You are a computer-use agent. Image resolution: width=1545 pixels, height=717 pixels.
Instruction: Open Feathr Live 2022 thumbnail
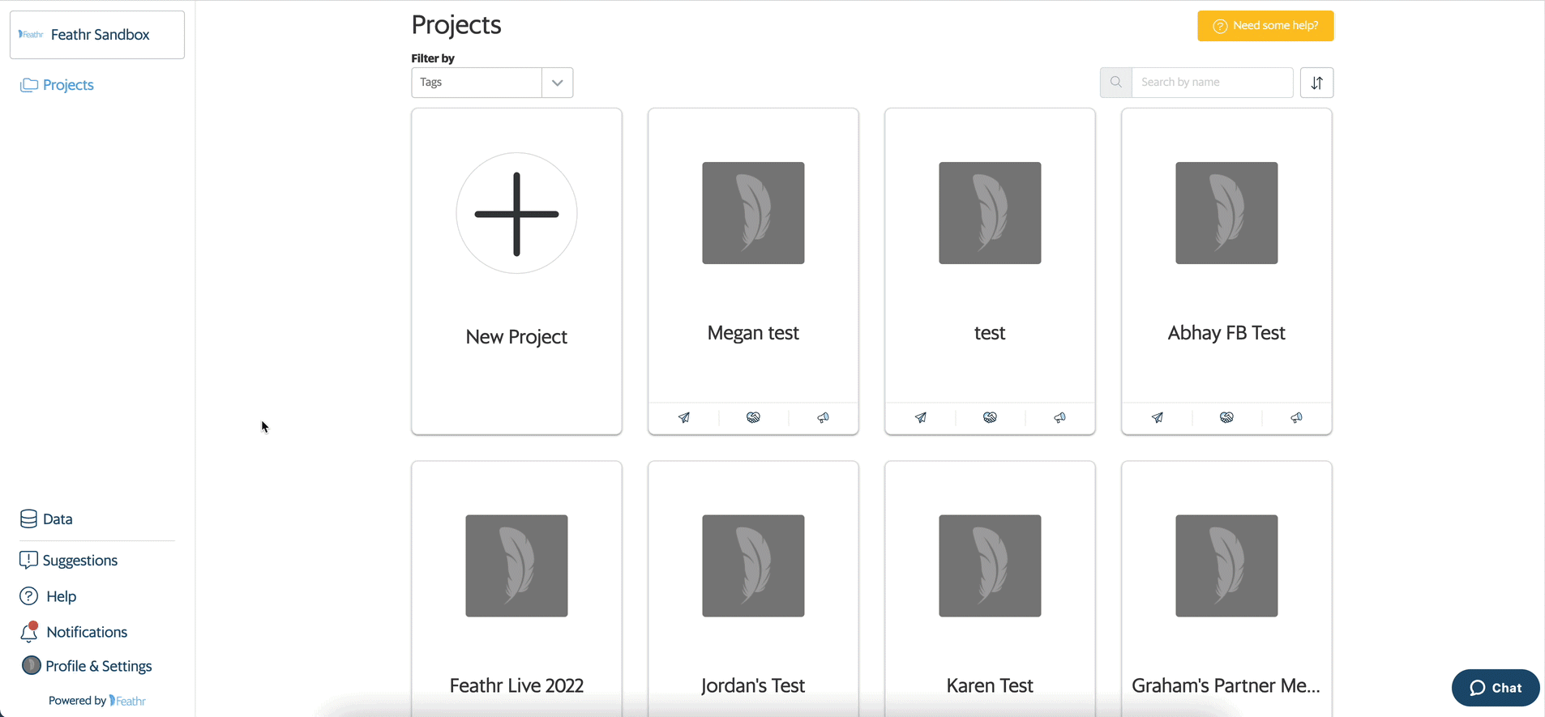(x=516, y=565)
